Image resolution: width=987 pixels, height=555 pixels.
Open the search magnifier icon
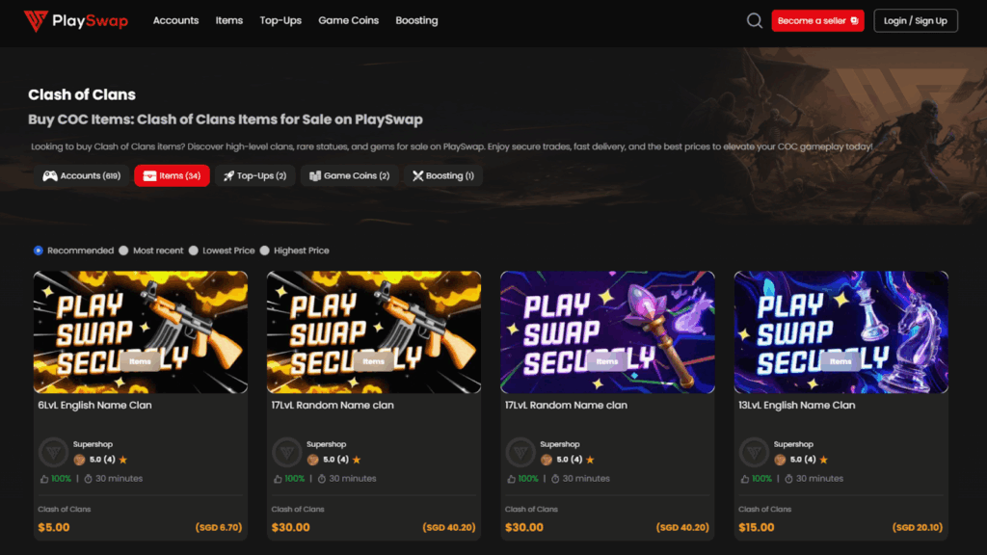coord(754,20)
